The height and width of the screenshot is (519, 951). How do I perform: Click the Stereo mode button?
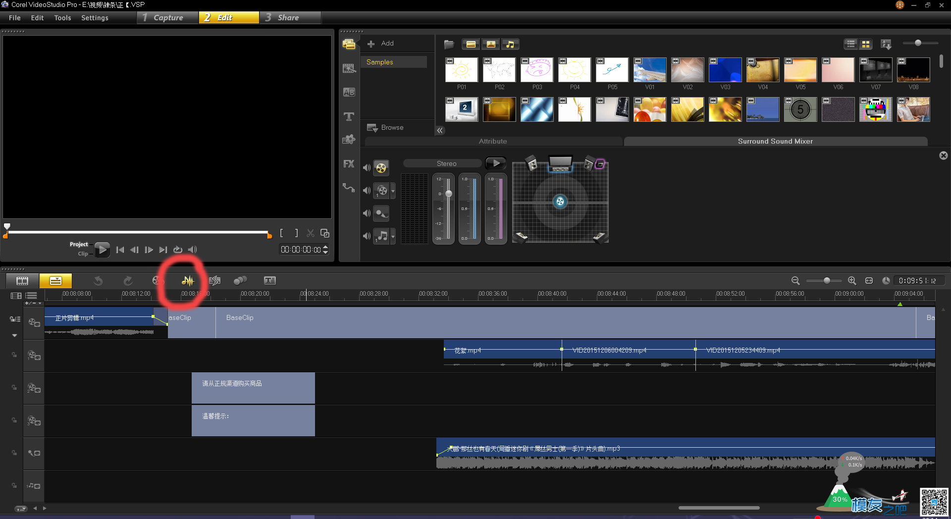click(442, 163)
